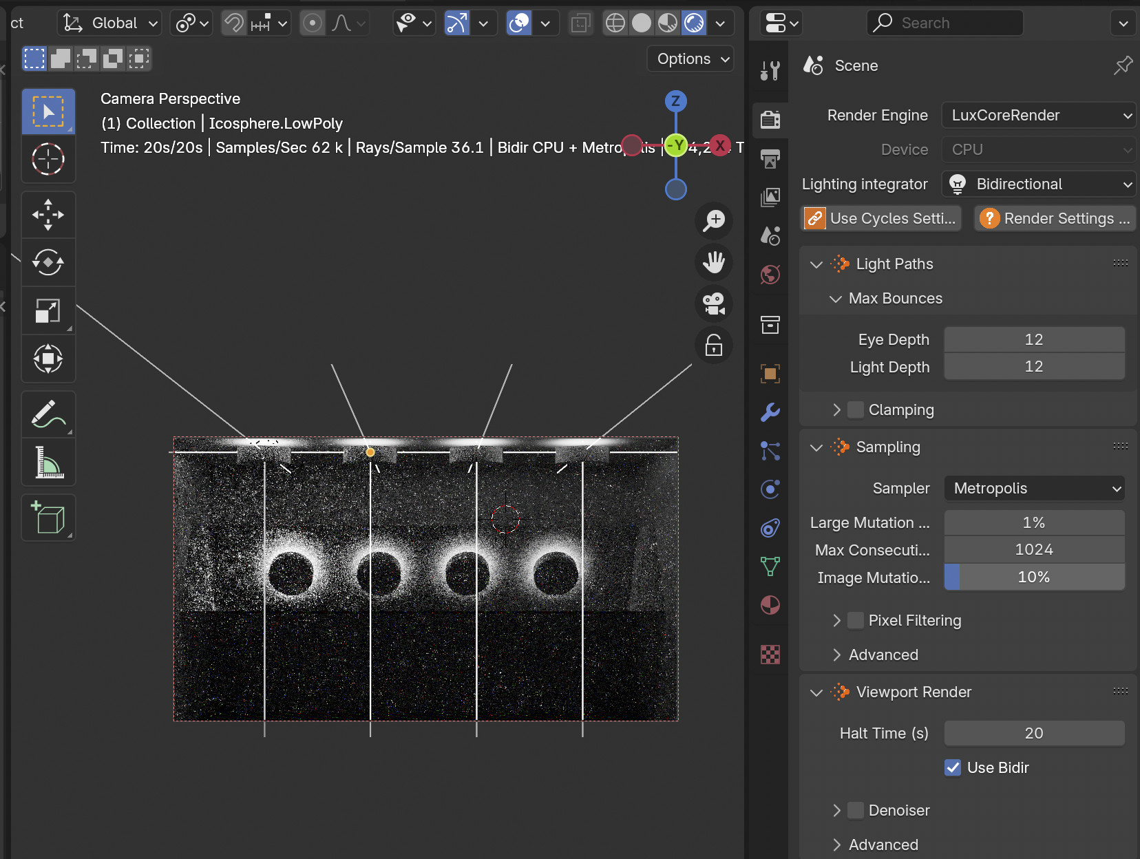Click the Halt Time value field

coord(1034,733)
